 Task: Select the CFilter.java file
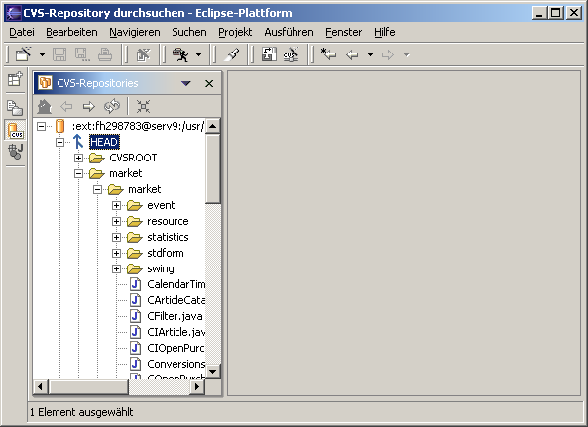coord(175,316)
